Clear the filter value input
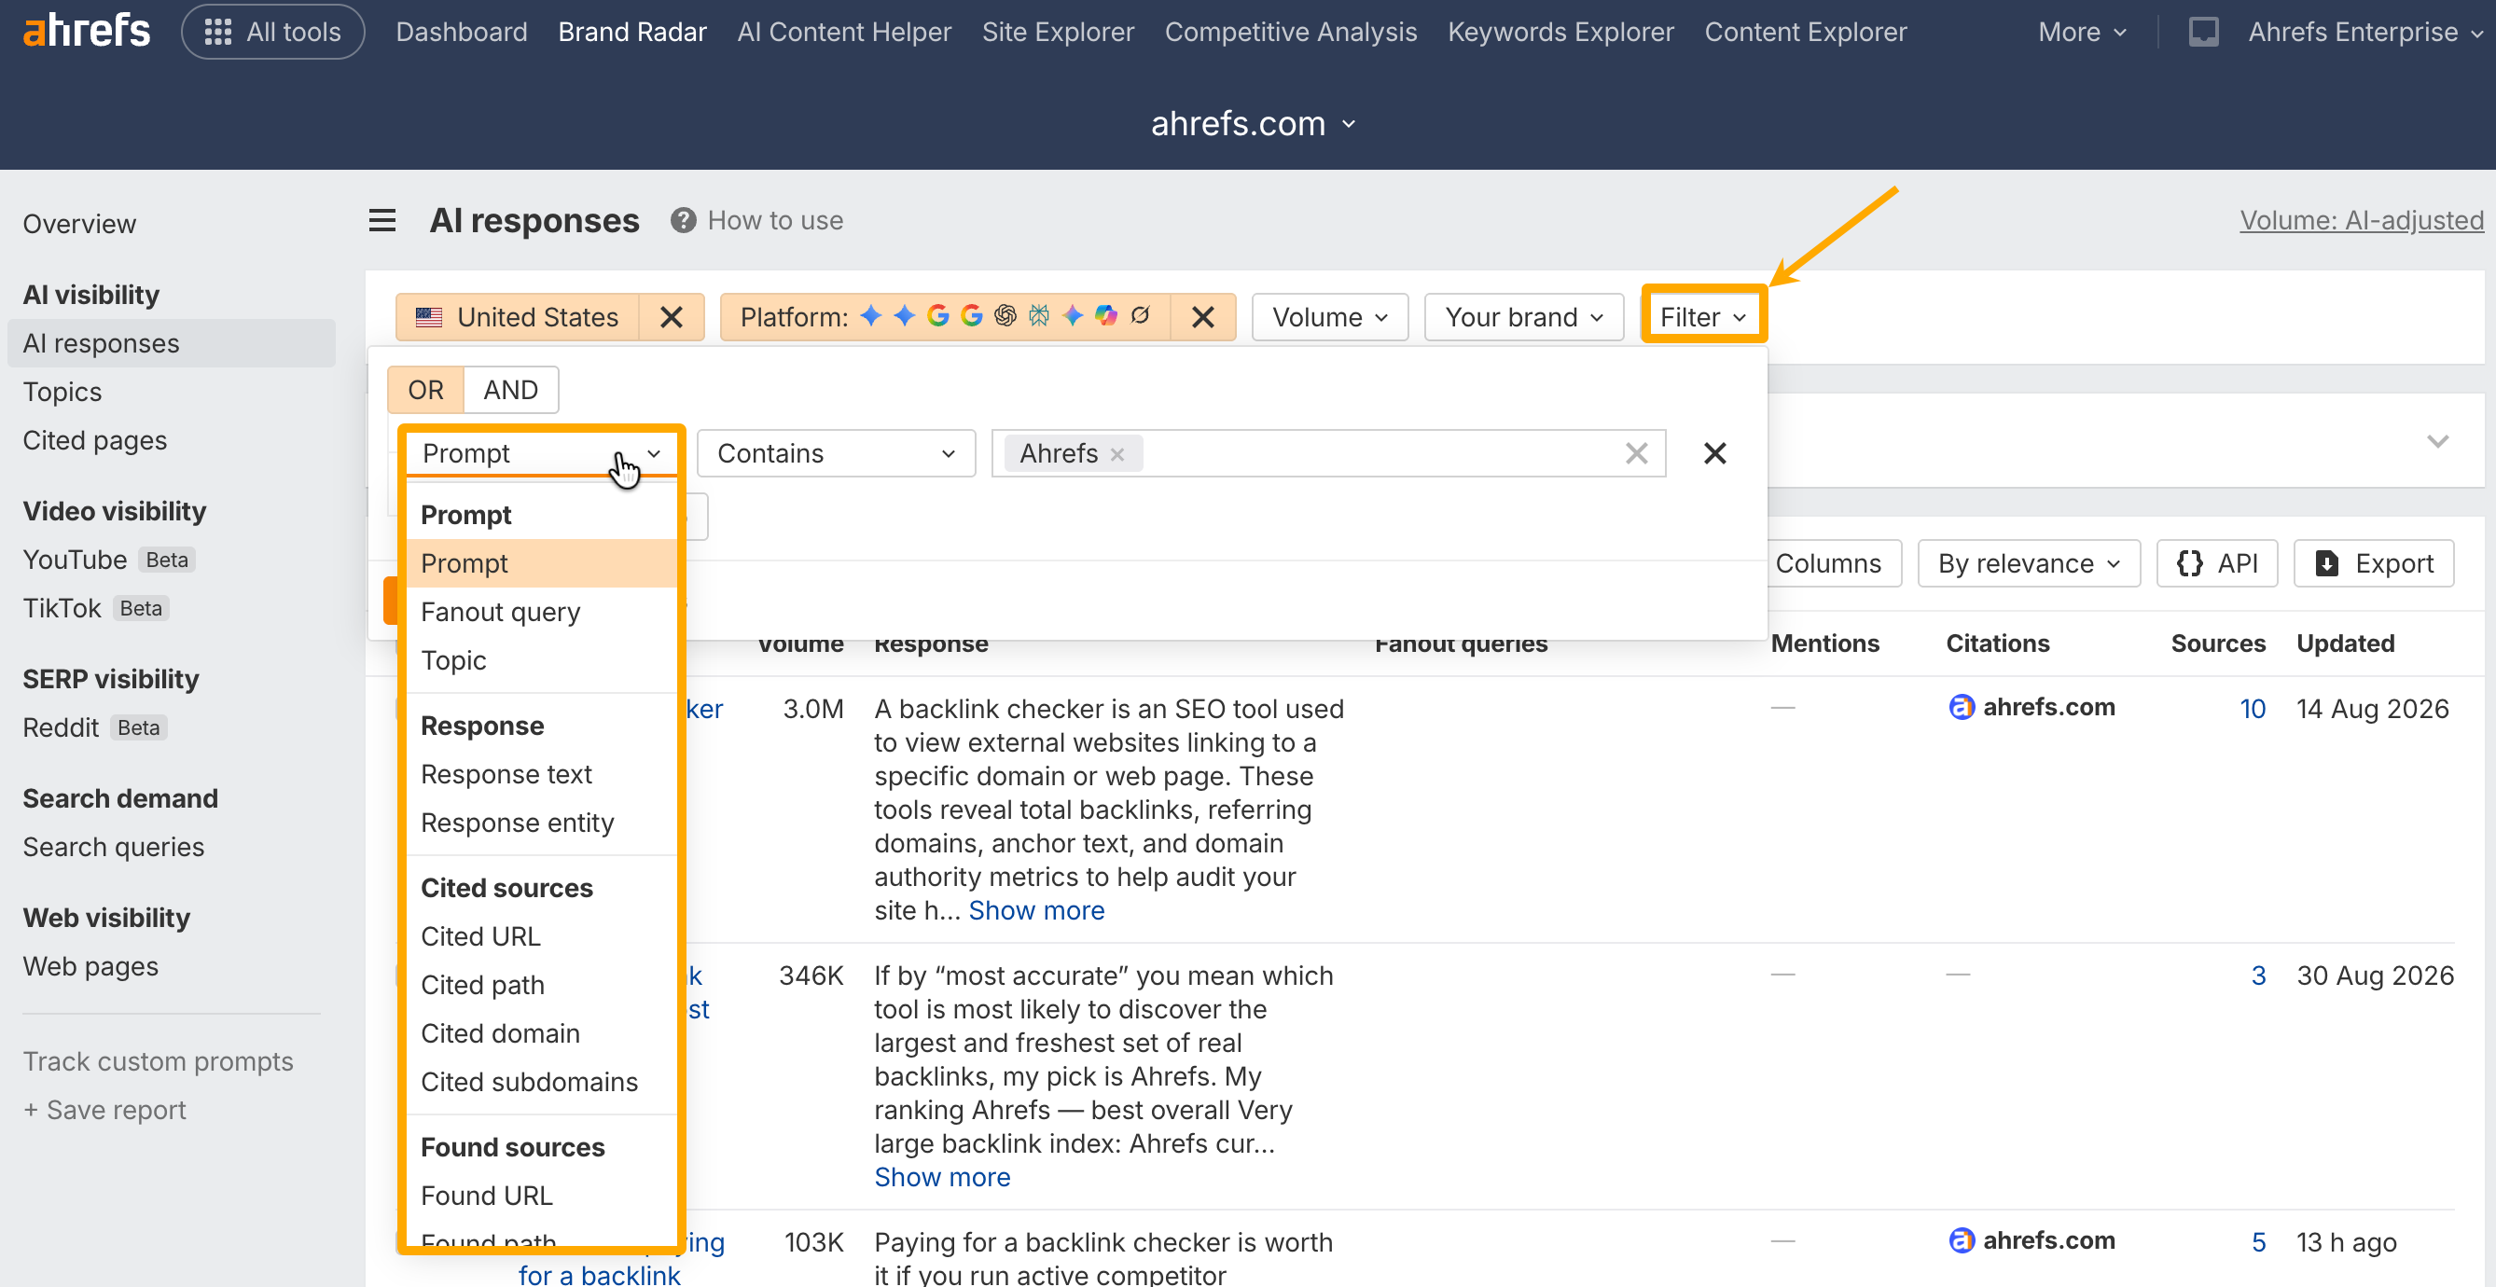Image resolution: width=2496 pixels, height=1287 pixels. click(x=1637, y=453)
